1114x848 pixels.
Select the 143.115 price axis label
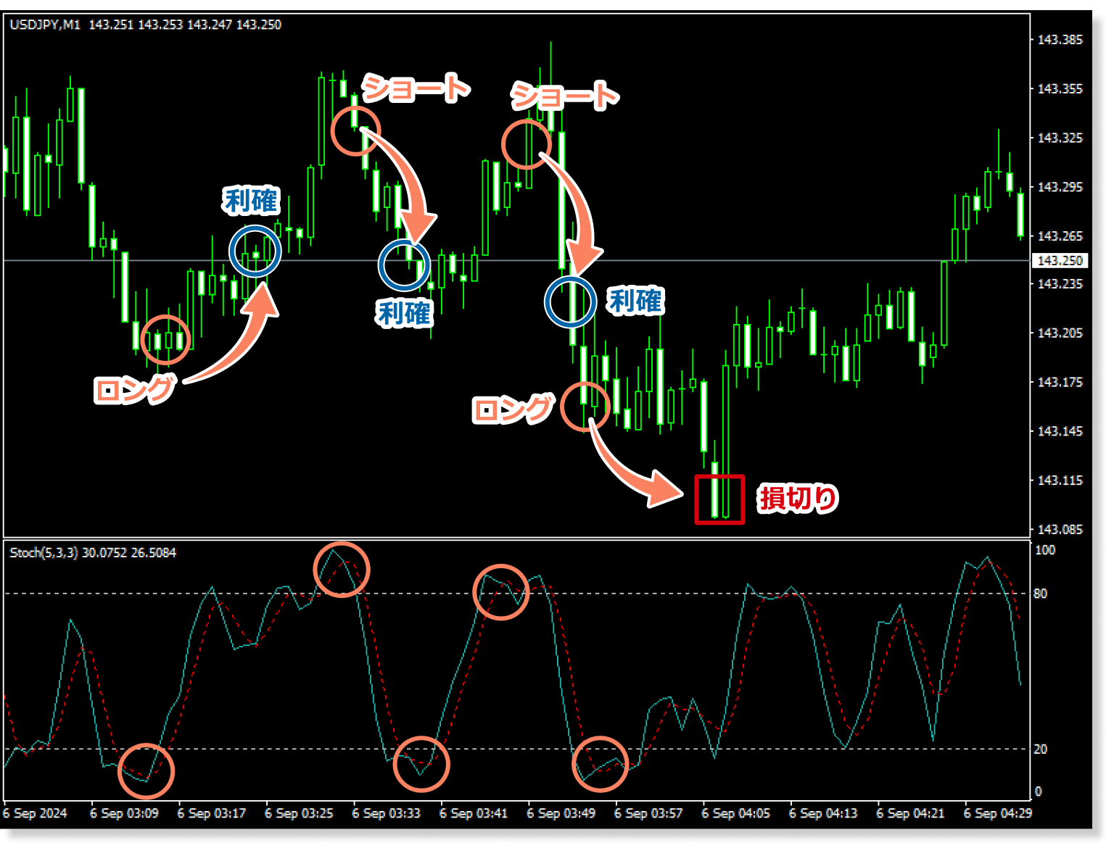tap(1060, 481)
